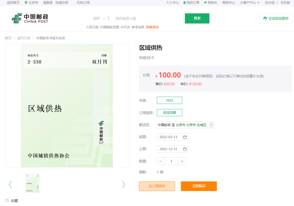Click the star icon to 收藏
This screenshot has width=294, height=206.
pyautogui.click(x=7, y=201)
